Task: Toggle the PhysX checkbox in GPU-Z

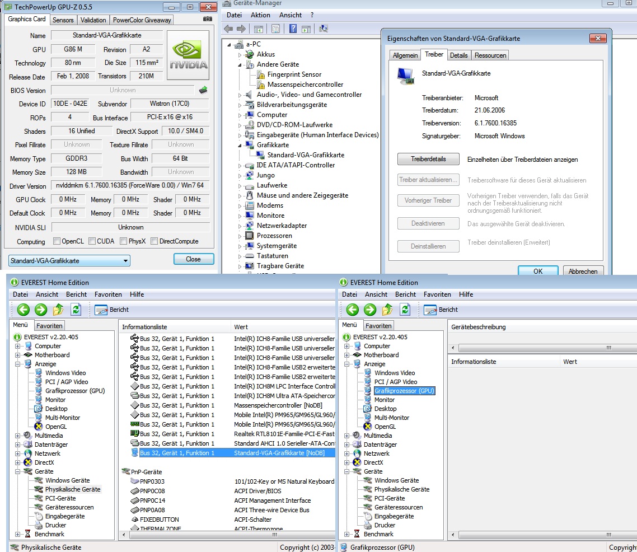Action: [124, 241]
